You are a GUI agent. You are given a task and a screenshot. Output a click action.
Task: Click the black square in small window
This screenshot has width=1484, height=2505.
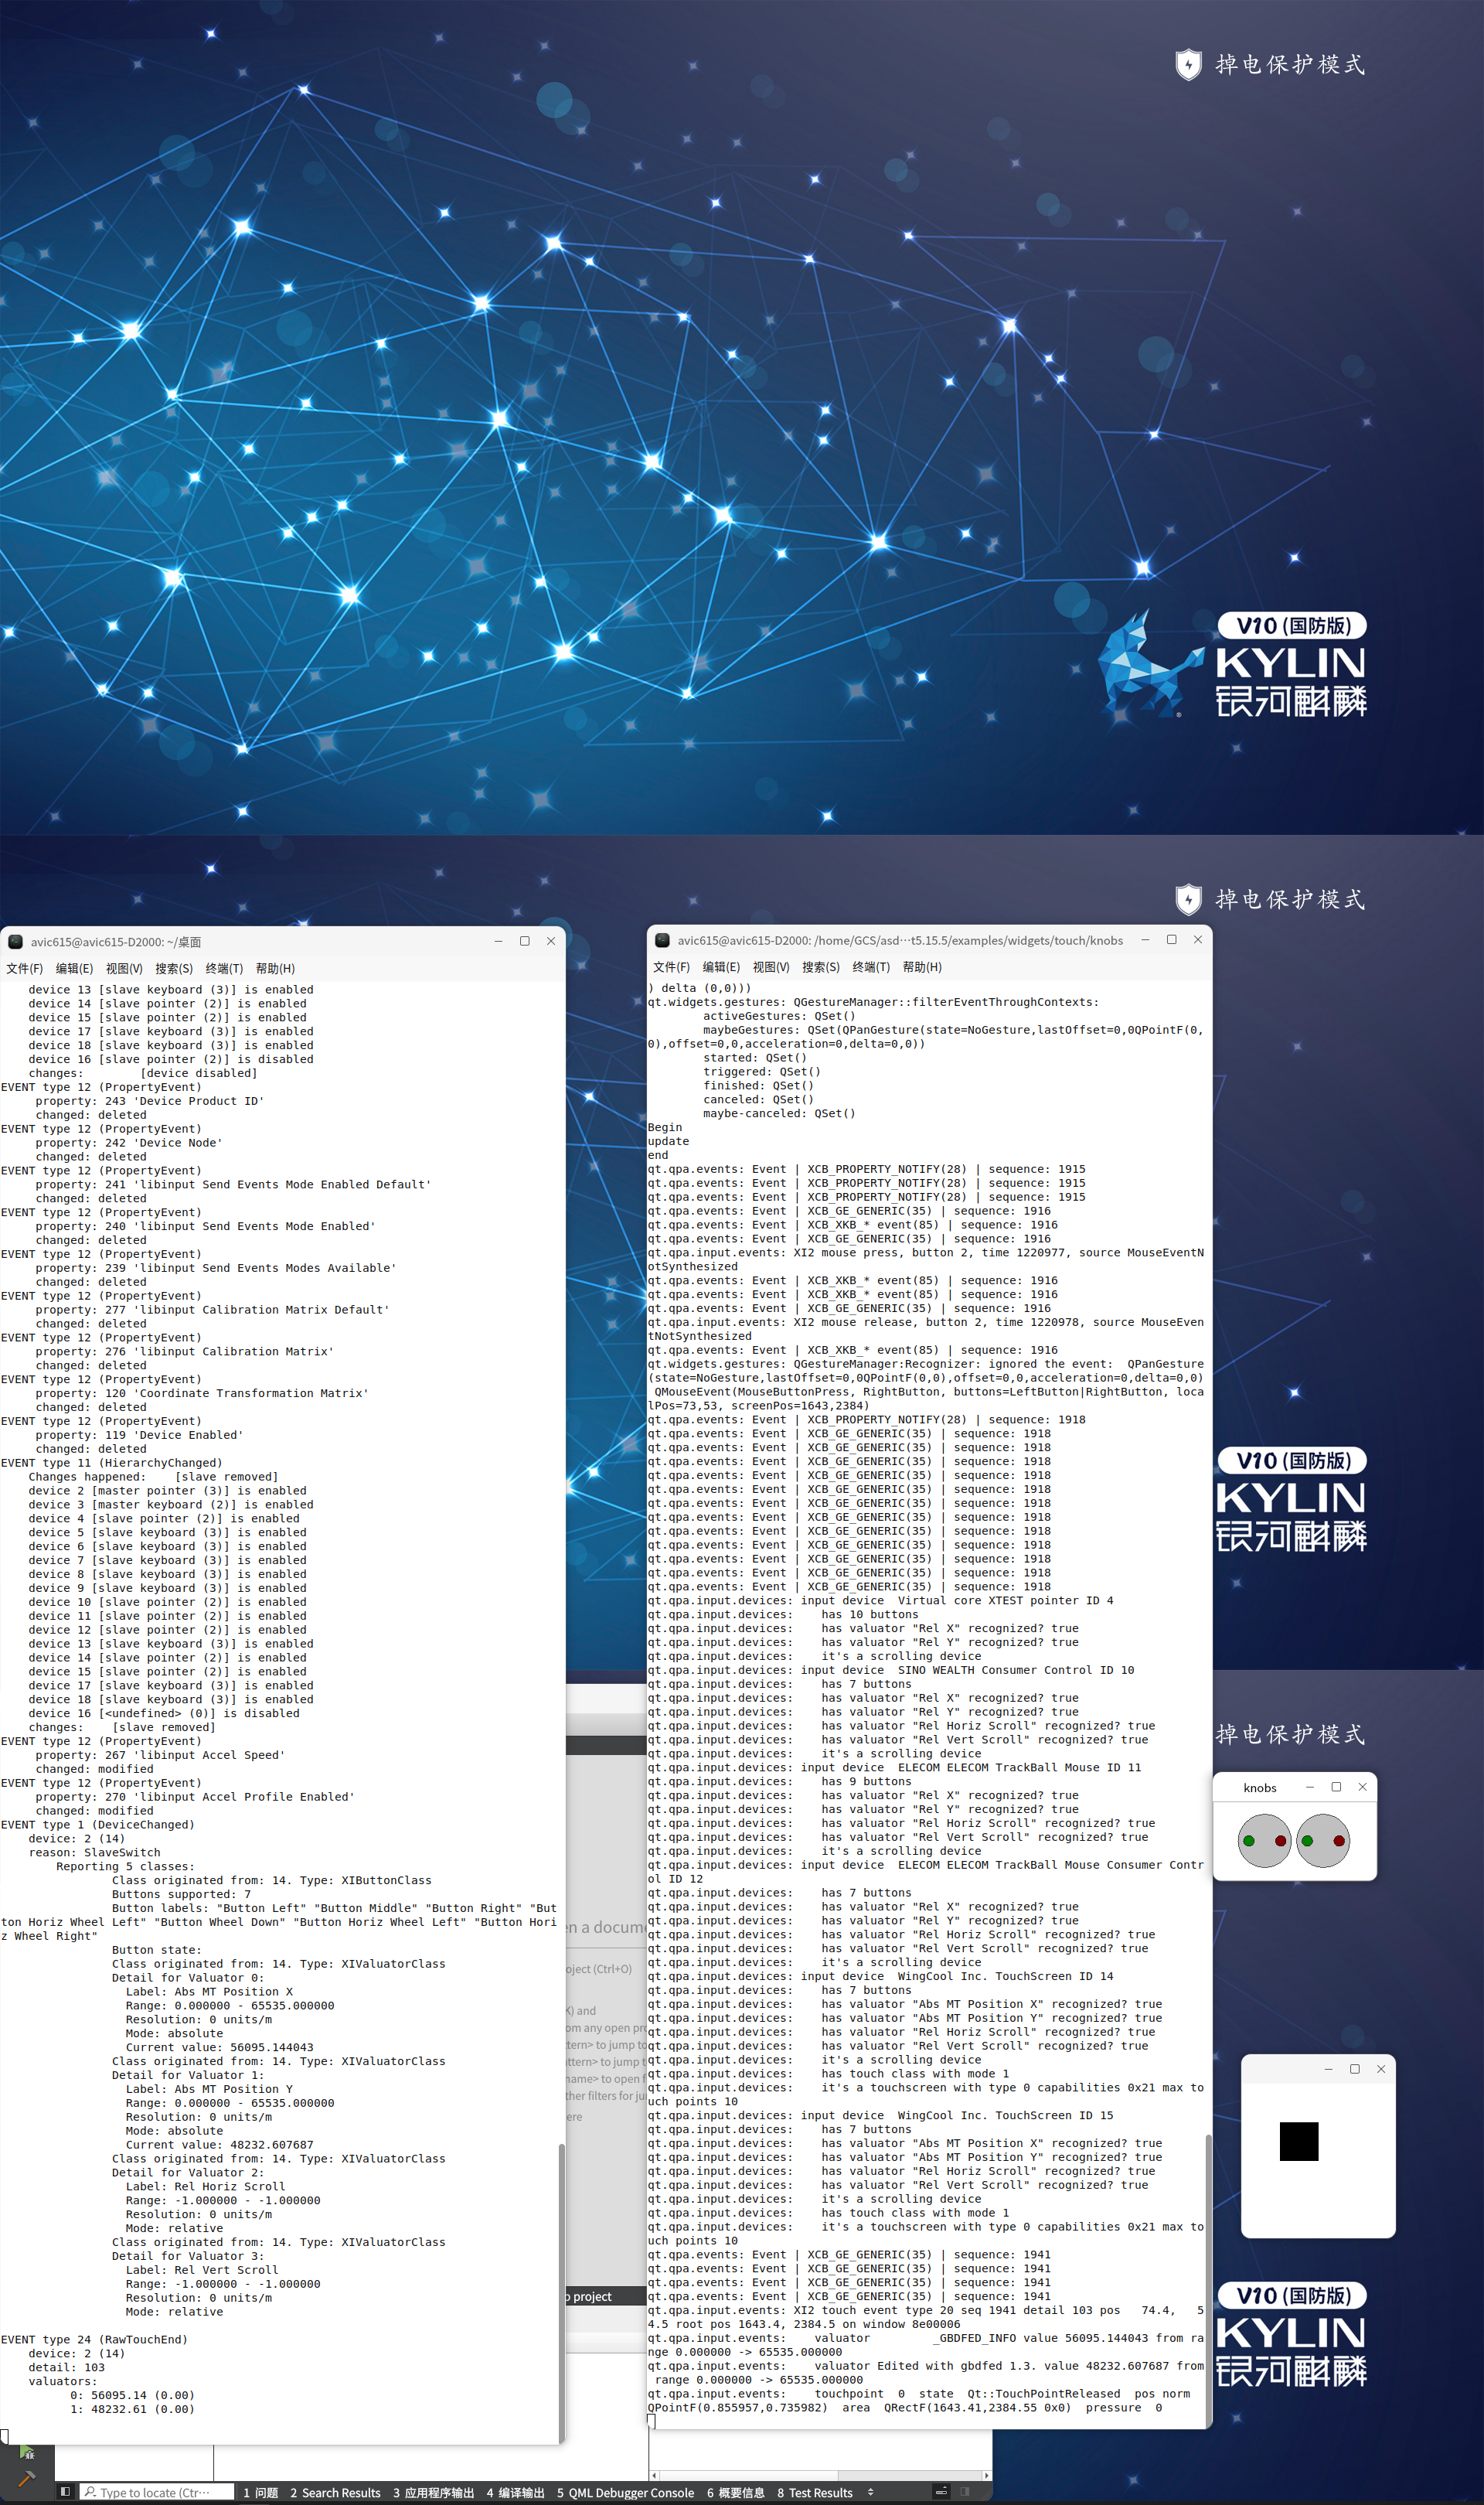pyautogui.click(x=1299, y=2141)
